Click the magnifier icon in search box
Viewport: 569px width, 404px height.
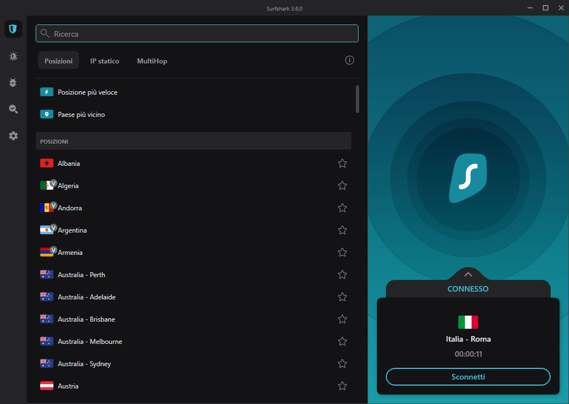click(45, 33)
